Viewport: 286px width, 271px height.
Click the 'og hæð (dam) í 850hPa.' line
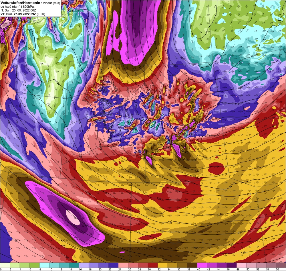(x=18, y=7)
